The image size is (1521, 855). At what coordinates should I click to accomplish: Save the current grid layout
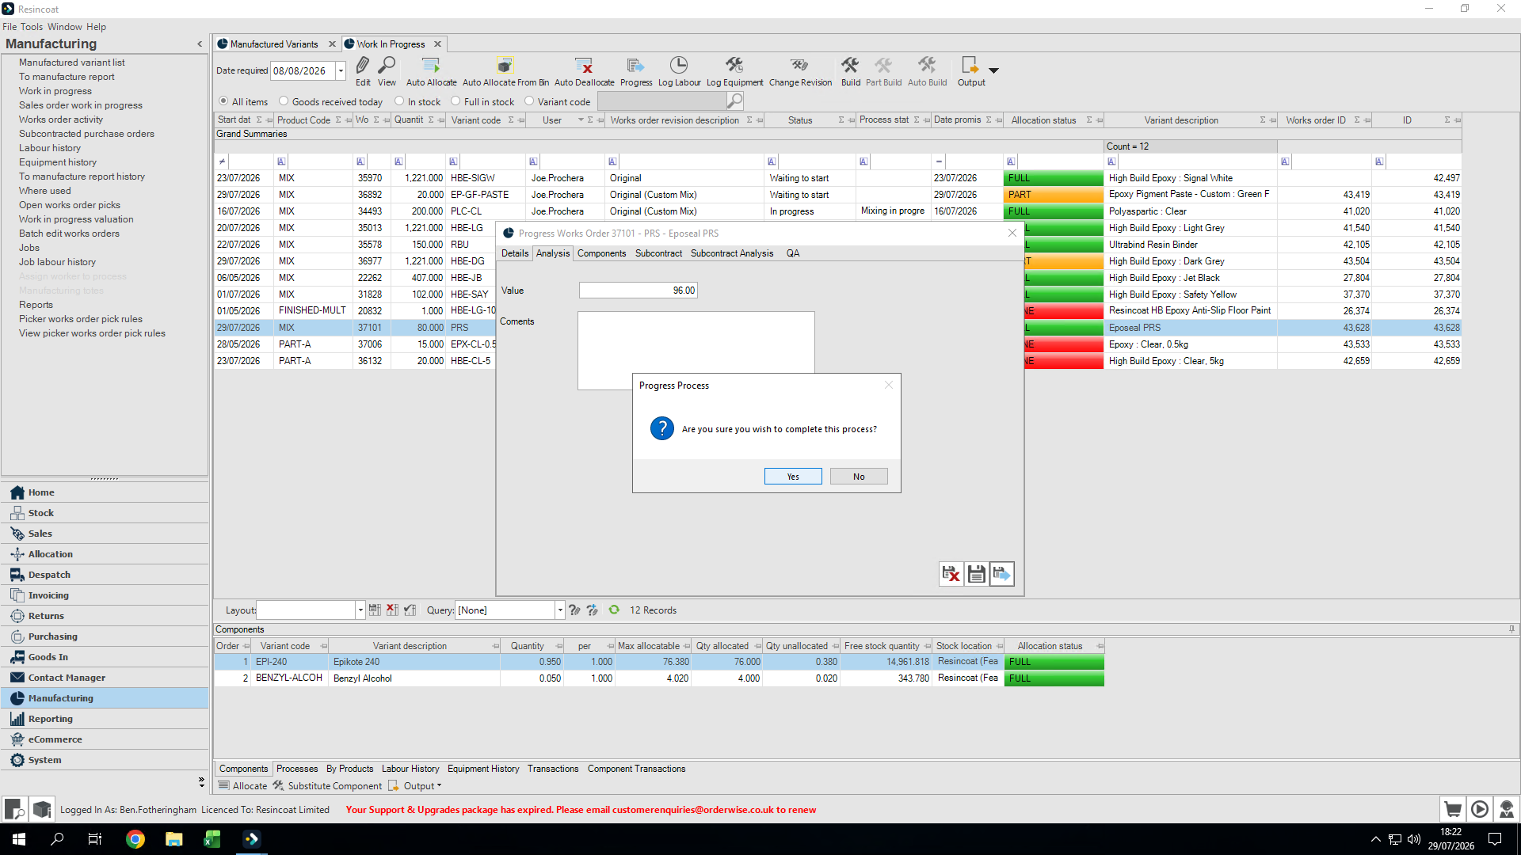coord(375,610)
